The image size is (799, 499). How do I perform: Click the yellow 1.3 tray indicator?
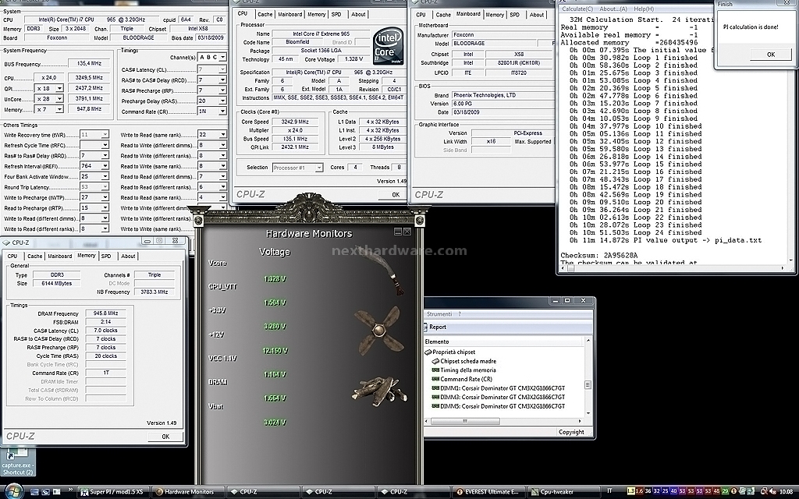coord(630,491)
